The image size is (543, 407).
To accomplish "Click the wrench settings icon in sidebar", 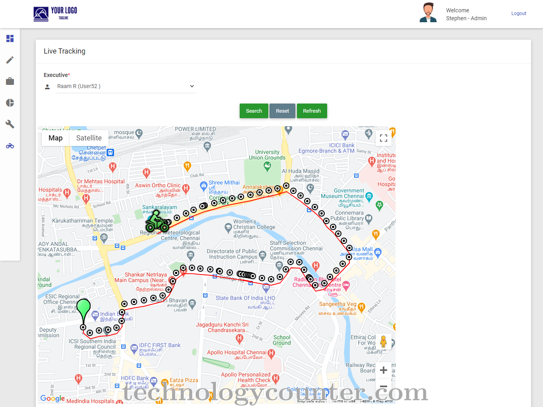I will tap(10, 124).
